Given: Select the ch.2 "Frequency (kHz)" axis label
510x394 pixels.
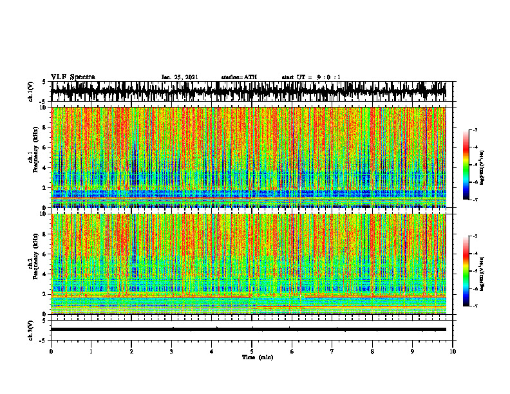Looking at the screenshot, I should (35, 256).
